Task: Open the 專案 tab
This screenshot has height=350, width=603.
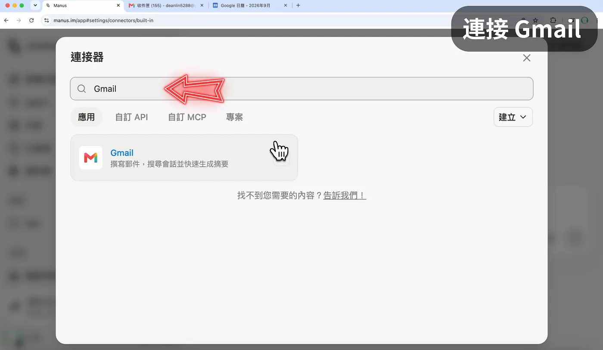Action: tap(234, 117)
